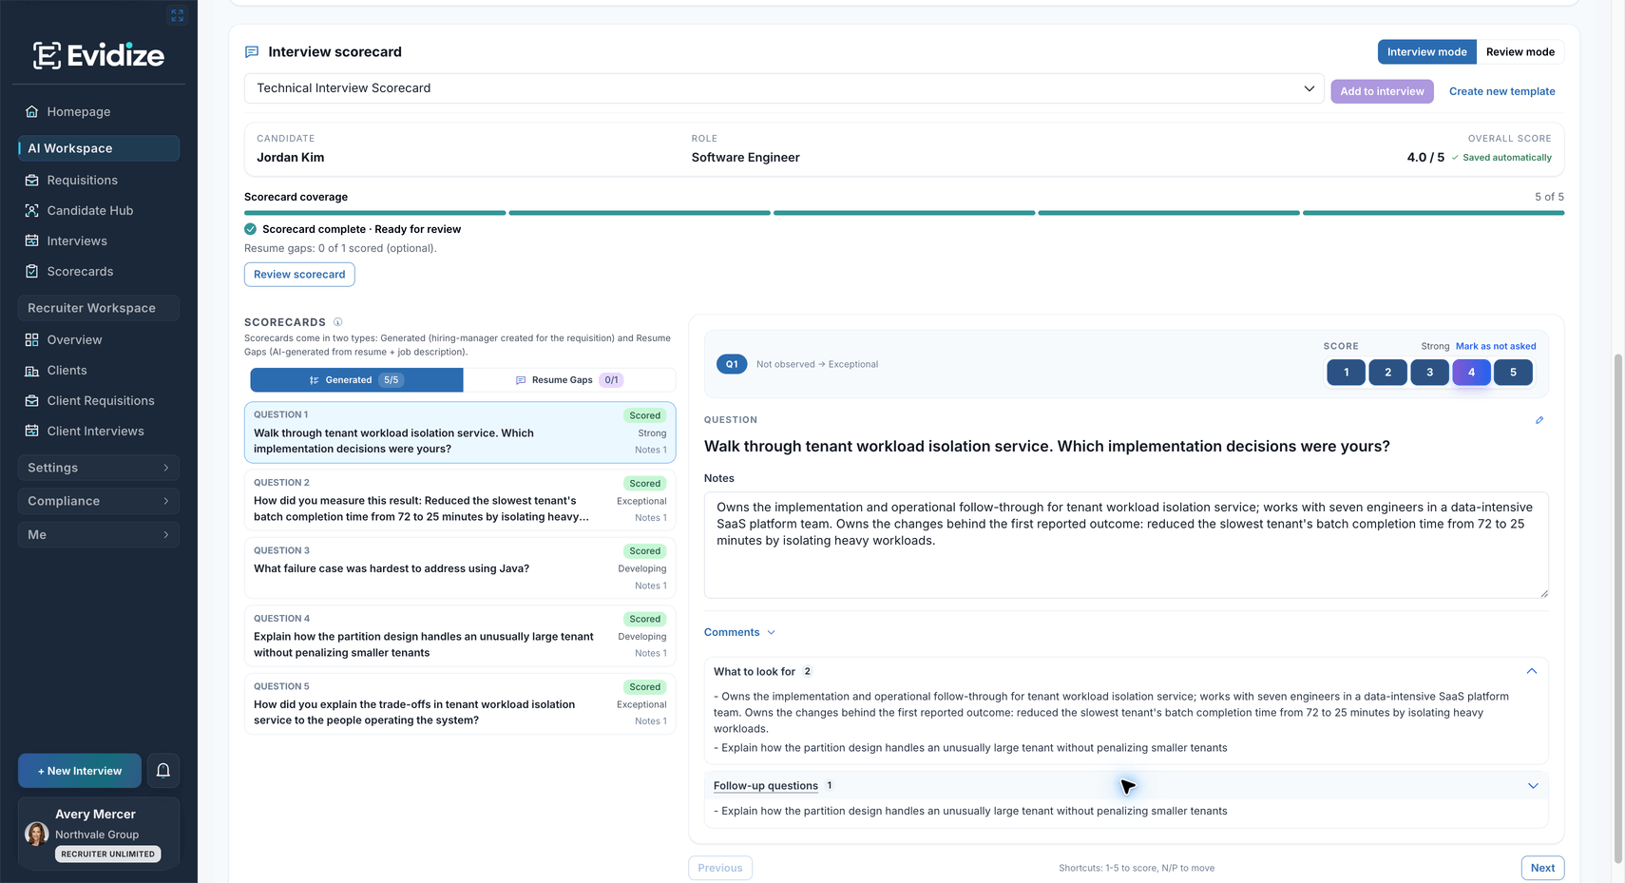Image resolution: width=1625 pixels, height=883 pixels.
Task: Click Mark as not asked link
Action: [1496, 346]
